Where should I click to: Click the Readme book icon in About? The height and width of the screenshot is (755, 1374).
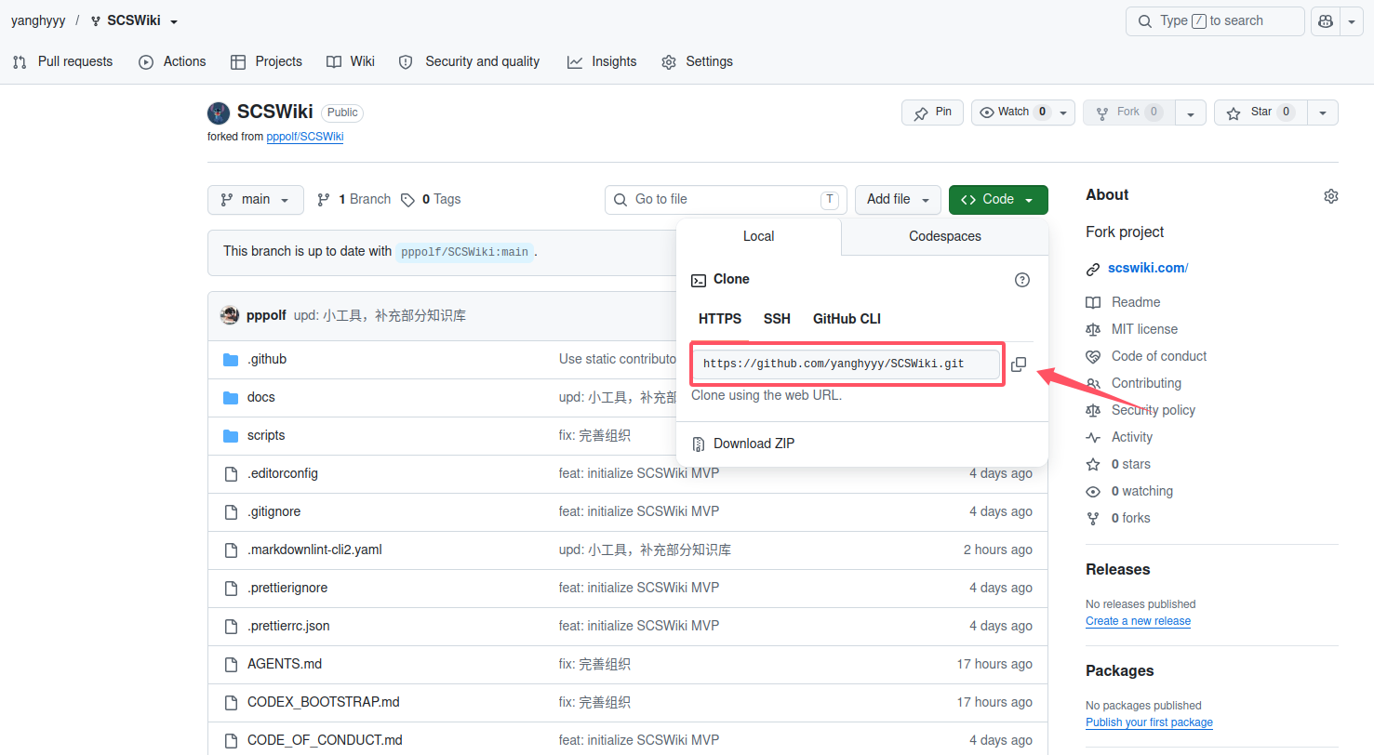[1093, 303]
